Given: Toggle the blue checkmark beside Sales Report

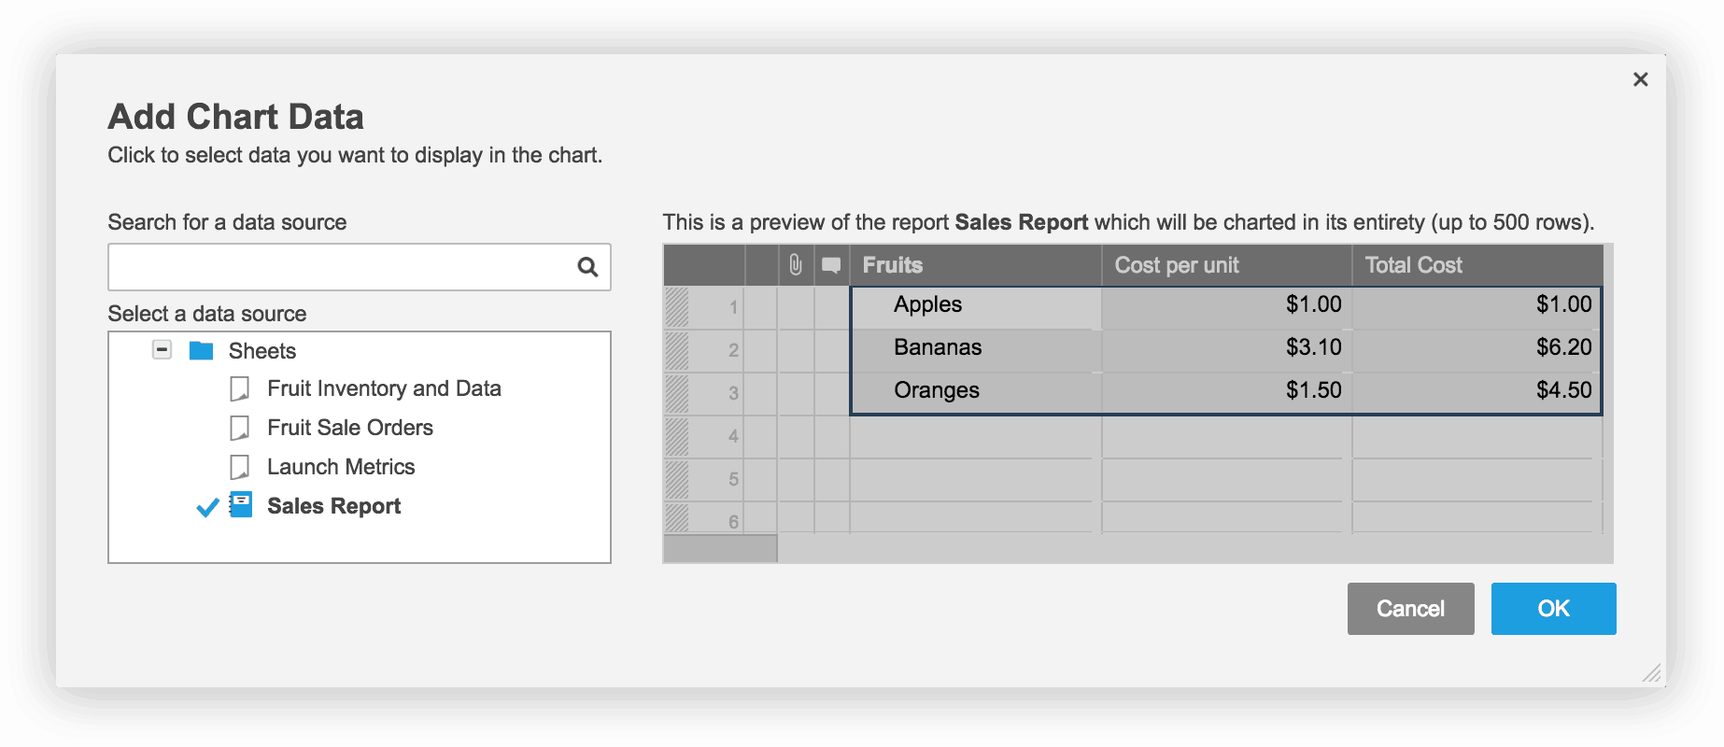Looking at the screenshot, I should [x=207, y=507].
